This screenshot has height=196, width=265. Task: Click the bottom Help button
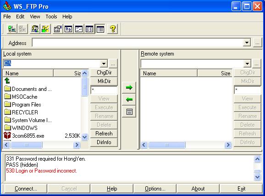[x=112, y=189]
